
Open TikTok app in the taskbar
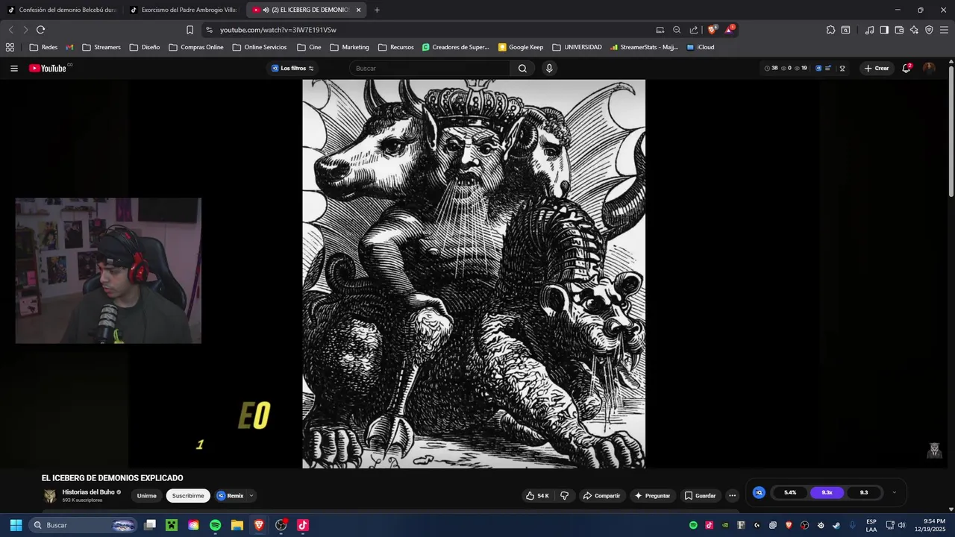tap(302, 525)
